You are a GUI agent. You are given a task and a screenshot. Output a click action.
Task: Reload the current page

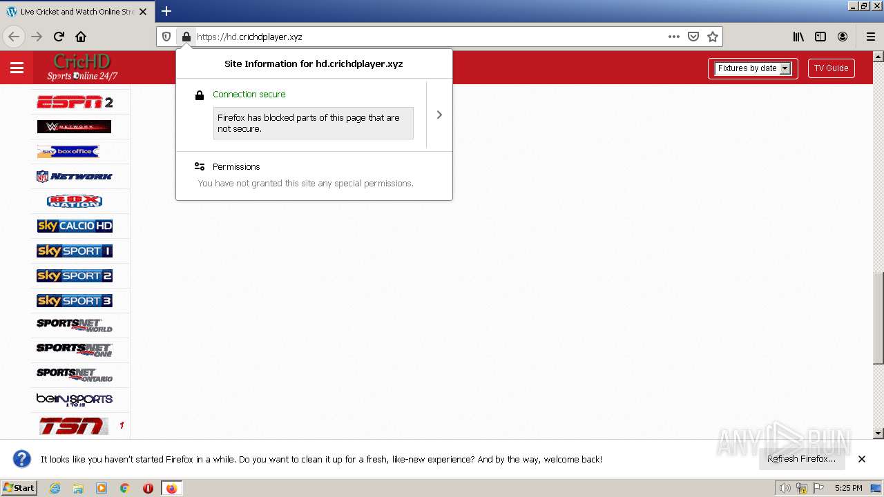[x=59, y=37]
